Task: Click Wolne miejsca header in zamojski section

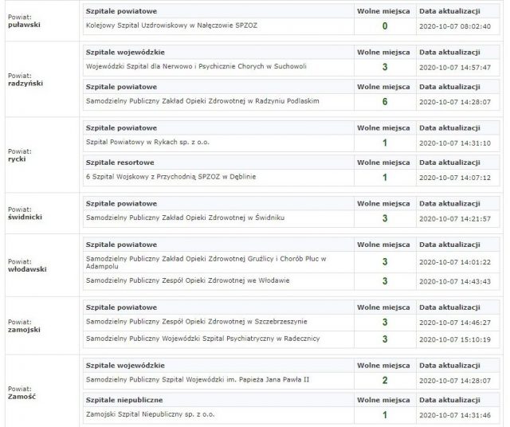Action: tap(383, 308)
